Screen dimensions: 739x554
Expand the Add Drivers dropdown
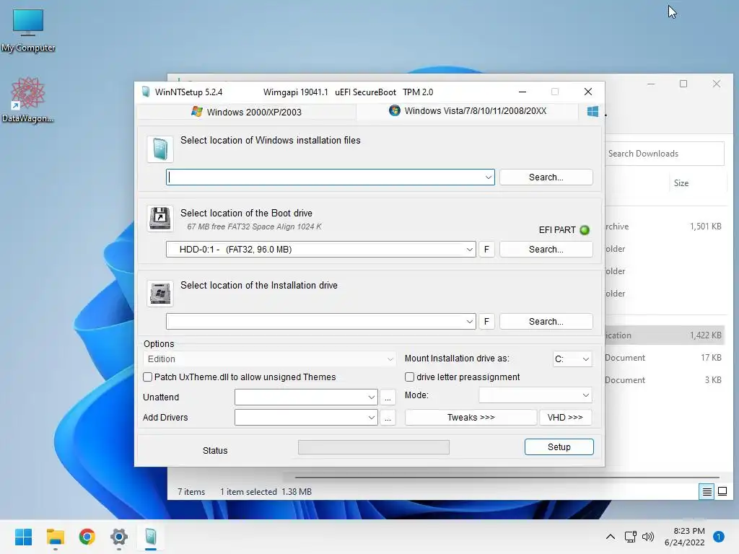pyautogui.click(x=372, y=418)
